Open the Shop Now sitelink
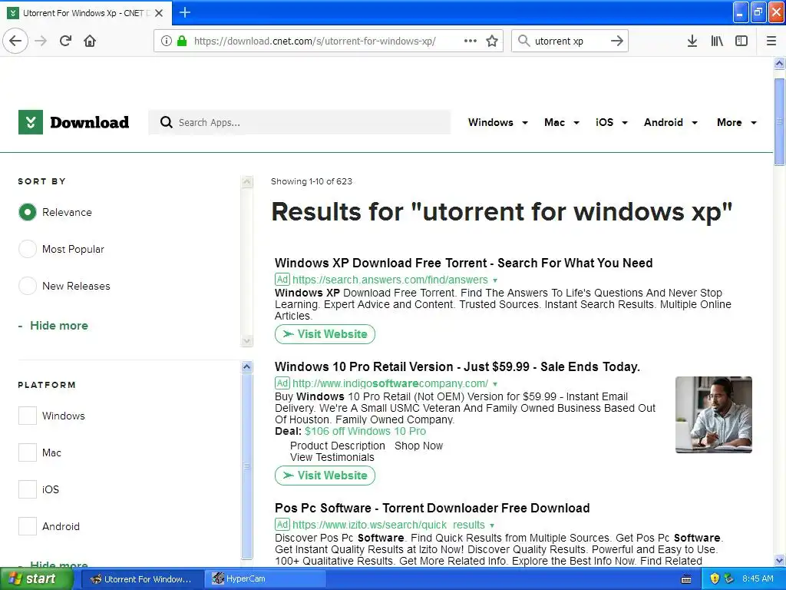 point(418,446)
